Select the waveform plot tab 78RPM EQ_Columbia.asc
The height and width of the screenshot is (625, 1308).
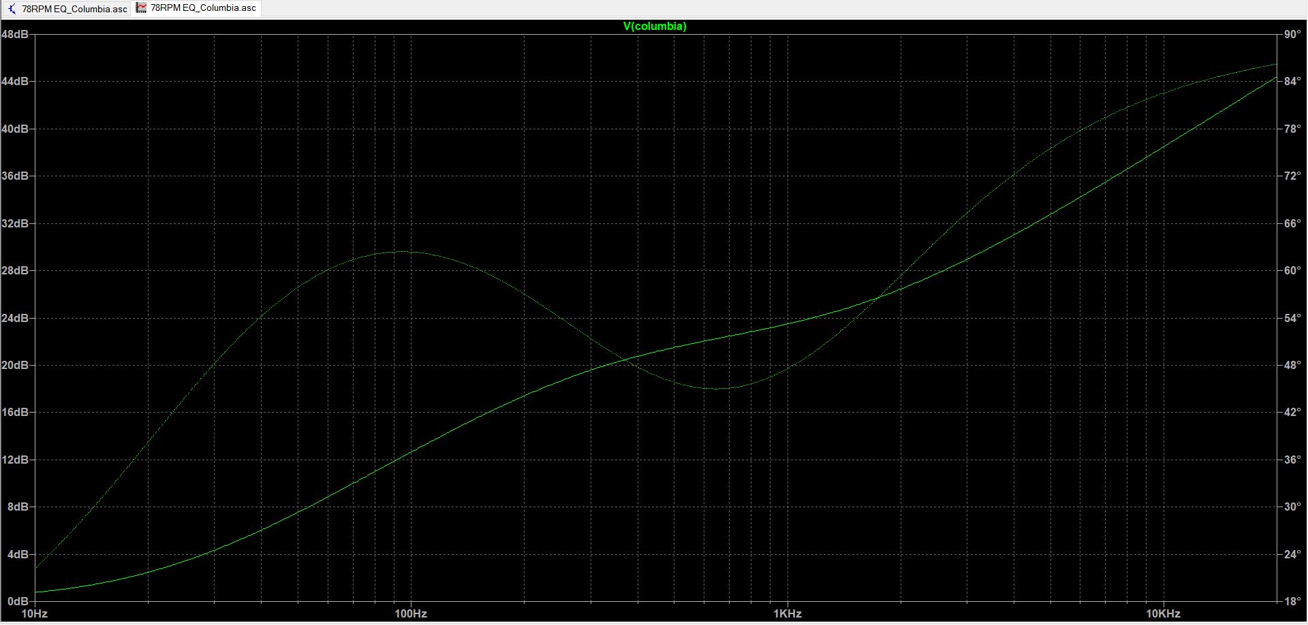(x=196, y=8)
